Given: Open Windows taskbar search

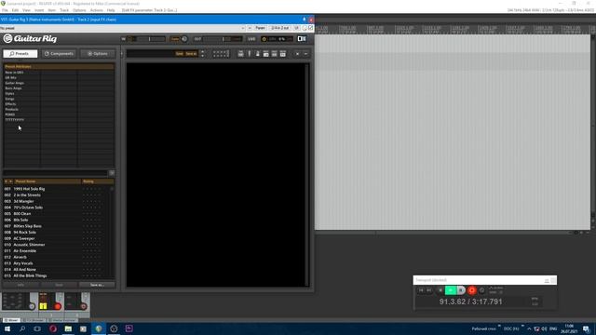Looking at the screenshot, I should (x=22, y=328).
